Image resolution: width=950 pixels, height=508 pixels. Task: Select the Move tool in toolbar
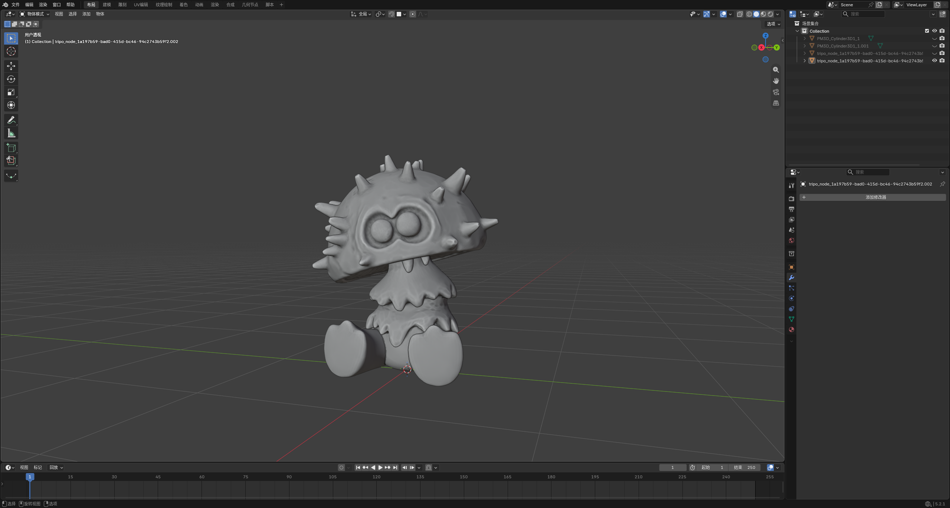click(11, 66)
